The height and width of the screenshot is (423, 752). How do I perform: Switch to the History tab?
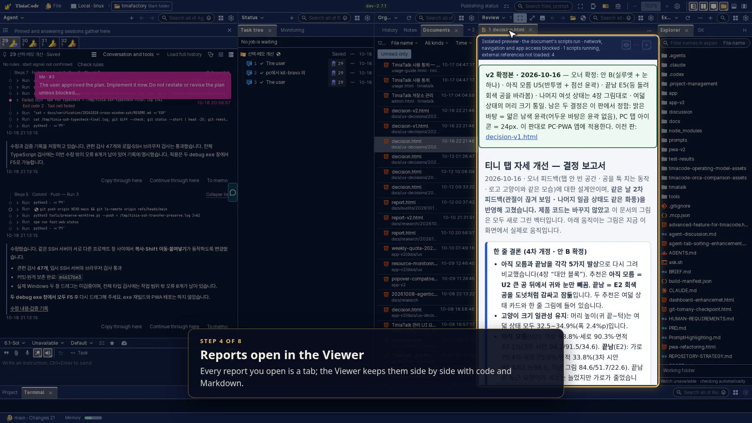[390, 30]
